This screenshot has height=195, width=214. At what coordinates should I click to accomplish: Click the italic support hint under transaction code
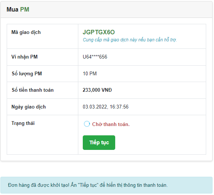[130, 40]
